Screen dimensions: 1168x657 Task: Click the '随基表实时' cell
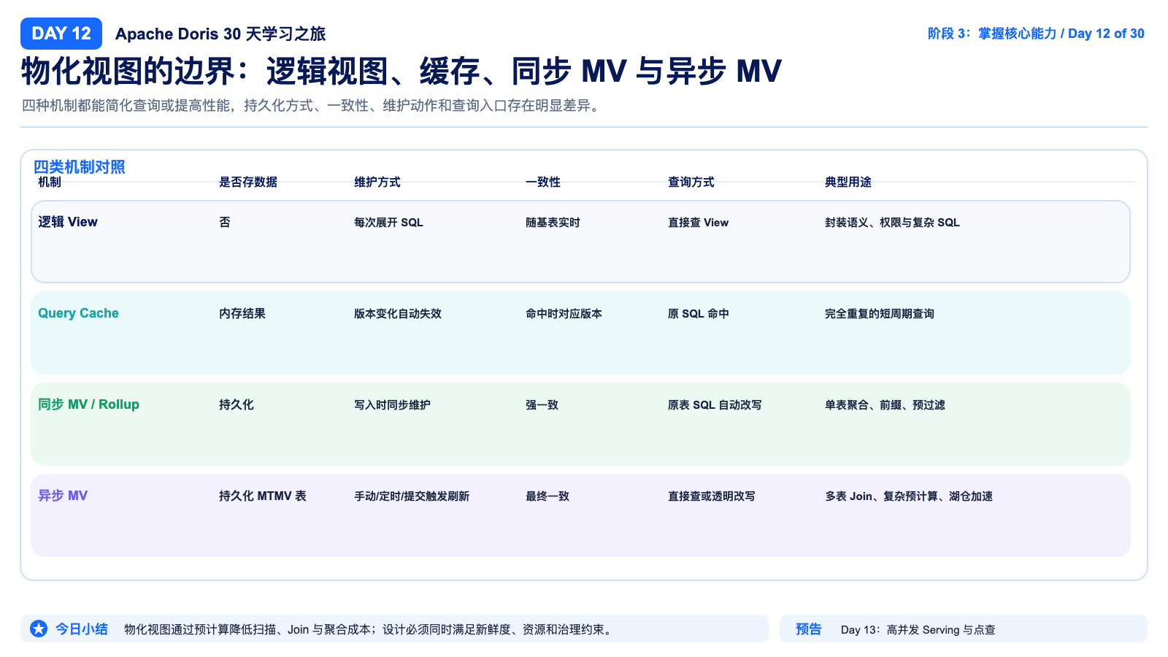pos(553,222)
